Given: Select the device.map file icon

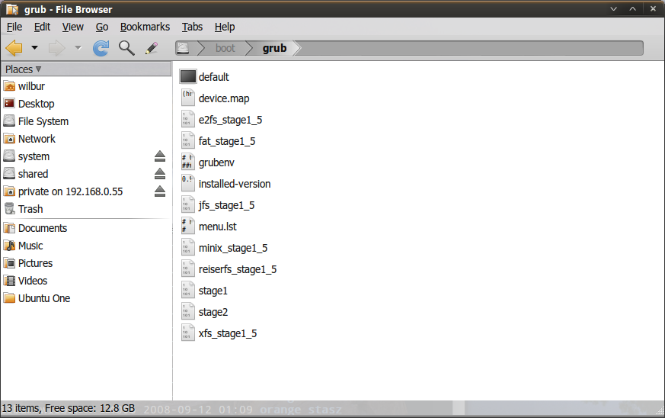Looking at the screenshot, I should pos(188,98).
